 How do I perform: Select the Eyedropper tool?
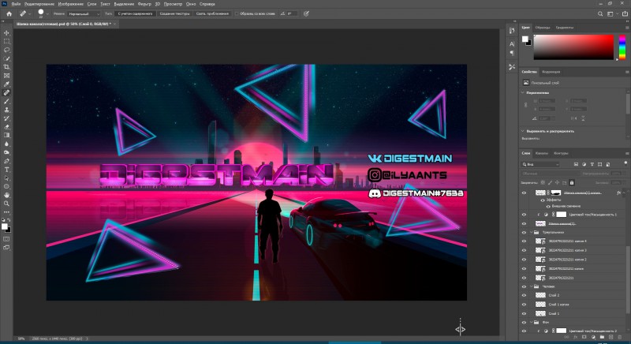click(x=6, y=84)
